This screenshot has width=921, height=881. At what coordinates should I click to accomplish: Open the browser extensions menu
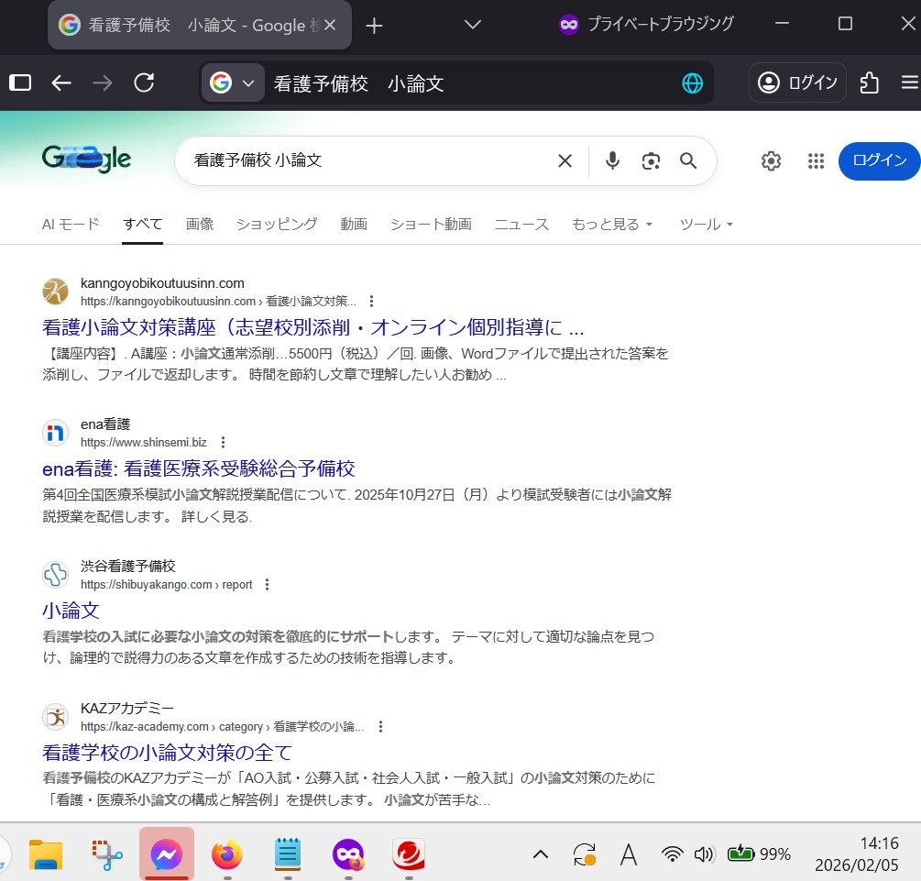point(870,83)
